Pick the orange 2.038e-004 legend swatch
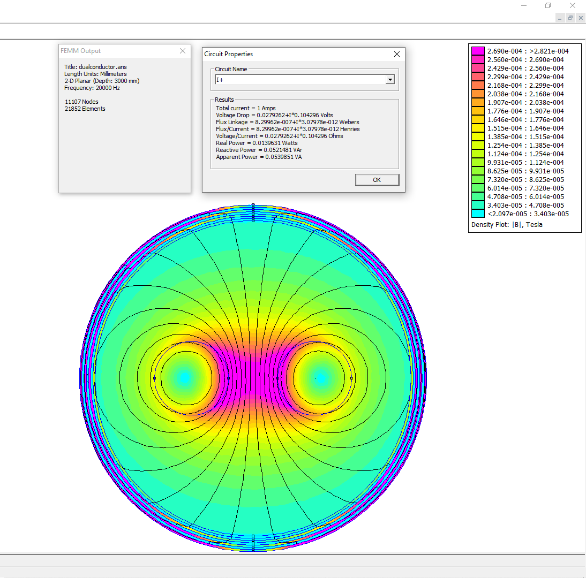 coord(478,94)
